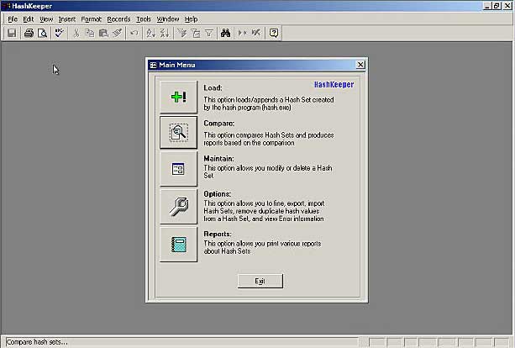Screen dimensions: 515x348
Task: Click the Maintain hash set button
Action: tap(179, 169)
